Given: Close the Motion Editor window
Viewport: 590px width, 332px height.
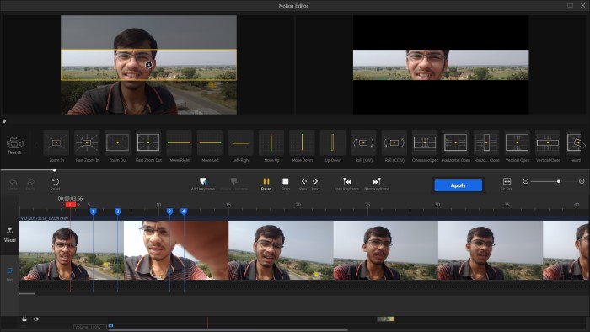Looking at the screenshot, I should point(582,6).
